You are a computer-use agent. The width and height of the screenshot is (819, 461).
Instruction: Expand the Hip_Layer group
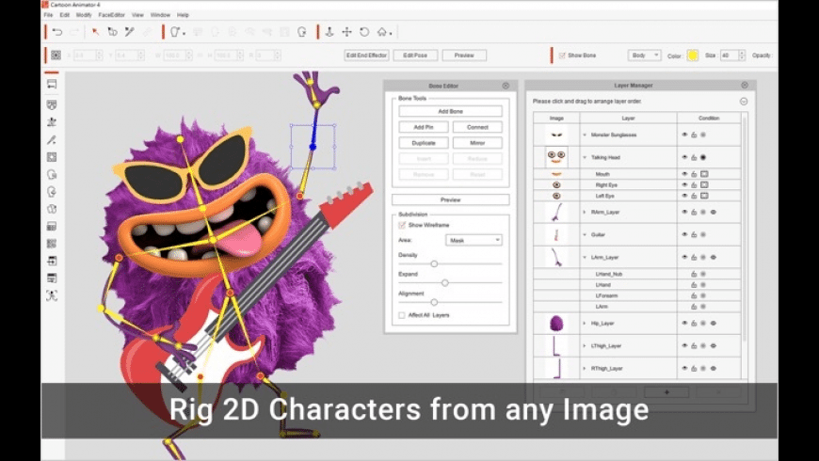585,323
